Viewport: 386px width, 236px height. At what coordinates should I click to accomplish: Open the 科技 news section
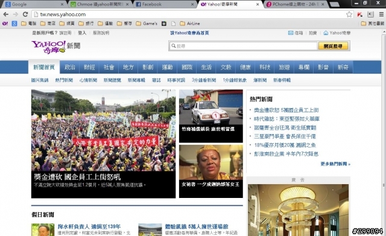[x=265, y=67]
